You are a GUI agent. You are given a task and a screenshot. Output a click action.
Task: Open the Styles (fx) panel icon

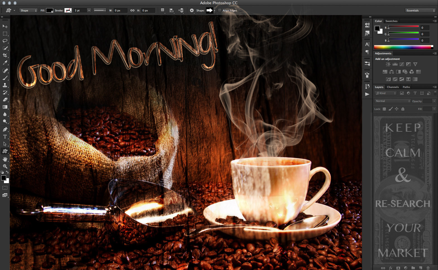click(x=367, y=34)
